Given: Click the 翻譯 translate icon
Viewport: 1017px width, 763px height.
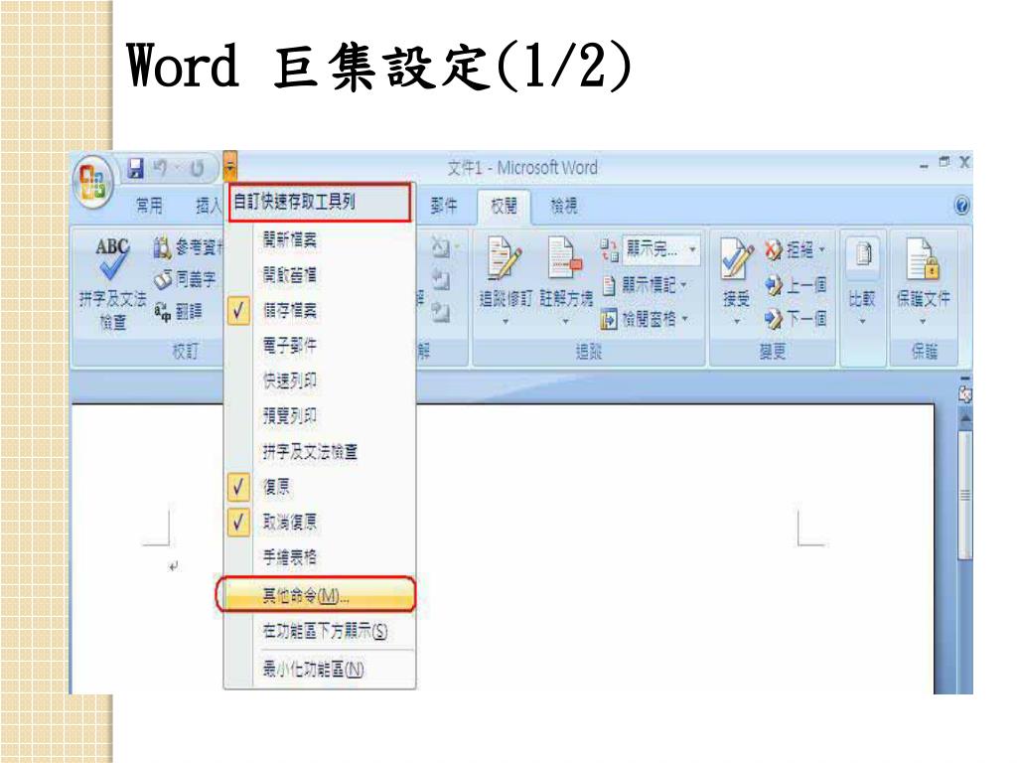Looking at the screenshot, I should point(163,312).
